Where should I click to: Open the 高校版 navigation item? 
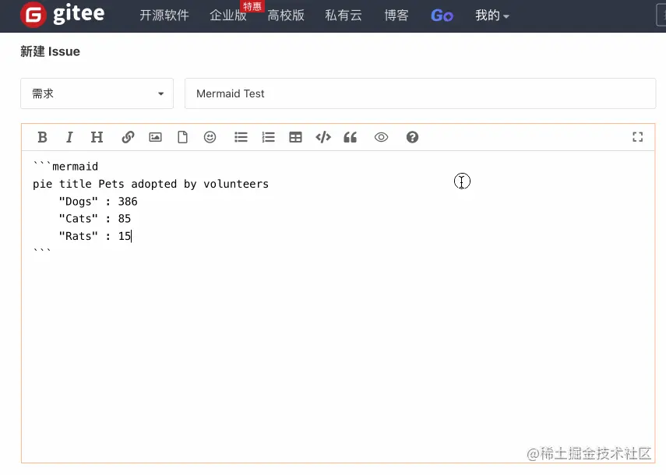click(286, 16)
